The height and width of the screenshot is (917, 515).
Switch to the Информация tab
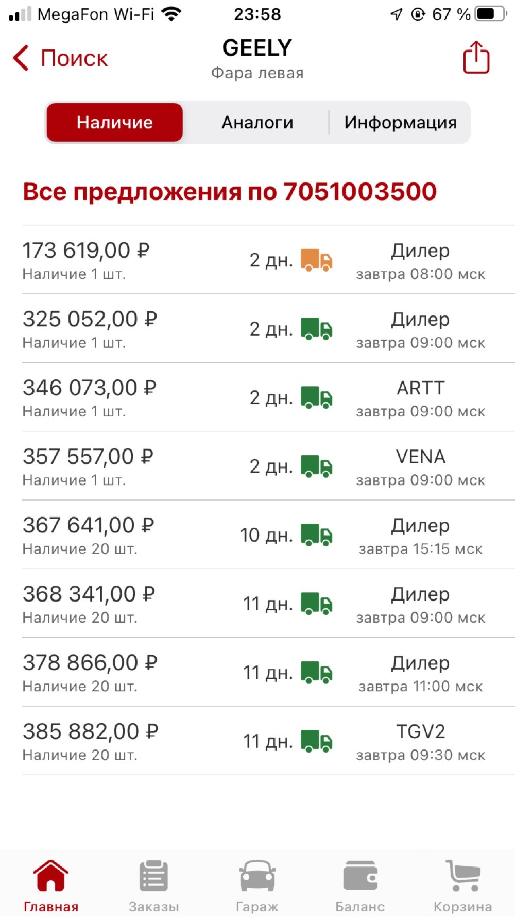click(400, 122)
